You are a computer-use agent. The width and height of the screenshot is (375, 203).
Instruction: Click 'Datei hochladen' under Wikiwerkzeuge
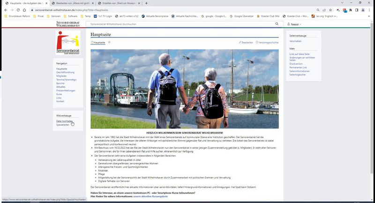pyautogui.click(x=64, y=121)
